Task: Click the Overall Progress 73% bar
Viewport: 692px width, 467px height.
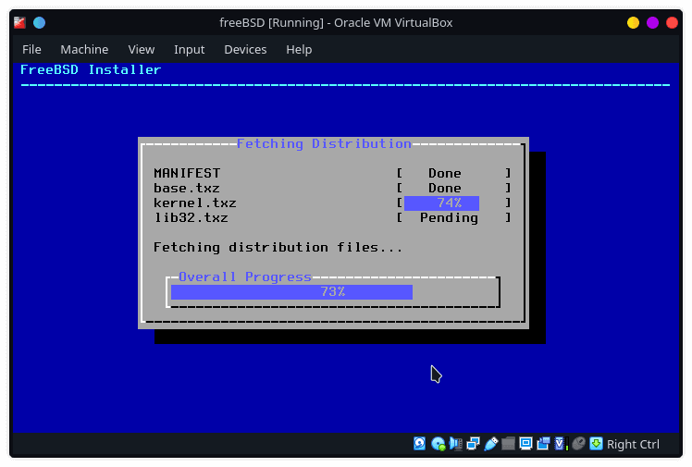Action: click(x=333, y=292)
